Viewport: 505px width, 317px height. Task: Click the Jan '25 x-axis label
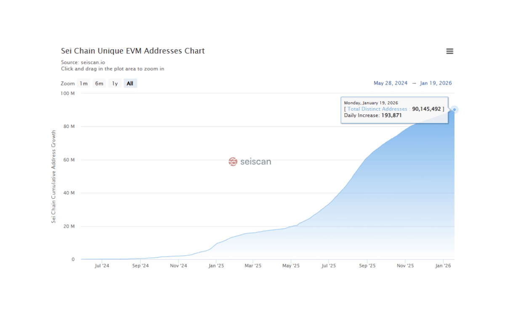[216, 265]
